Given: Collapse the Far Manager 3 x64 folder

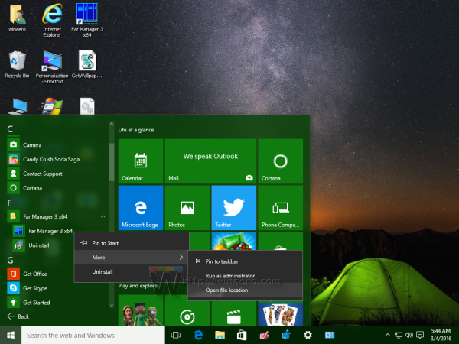Looking at the screenshot, I should [x=103, y=216].
